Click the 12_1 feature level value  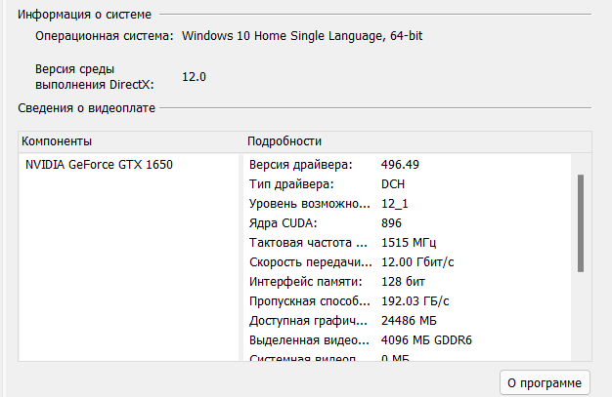[x=396, y=204]
